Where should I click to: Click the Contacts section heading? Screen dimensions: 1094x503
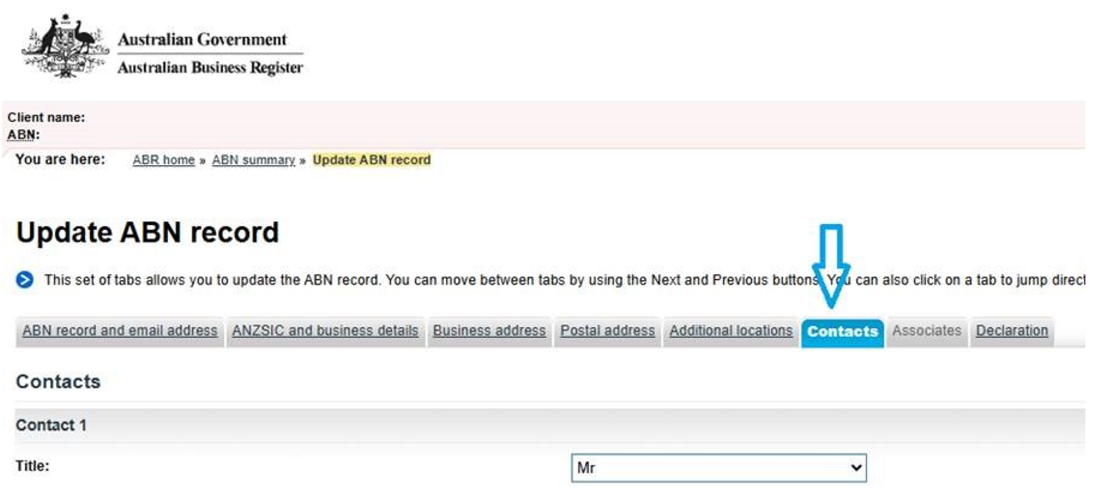58,382
